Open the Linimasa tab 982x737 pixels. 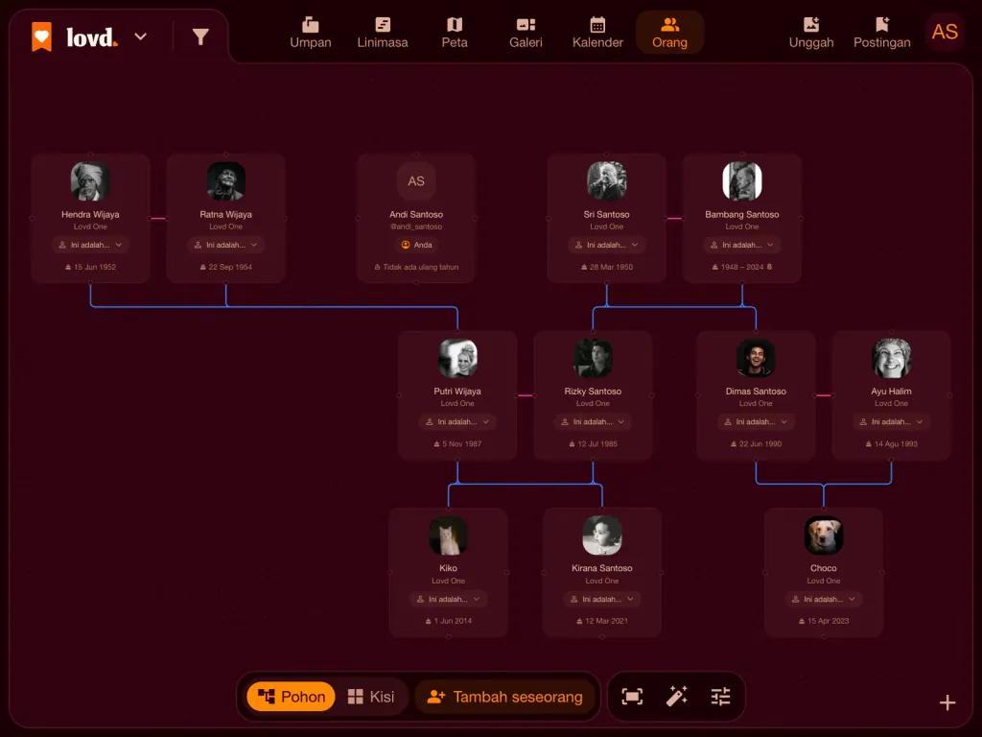point(383,33)
